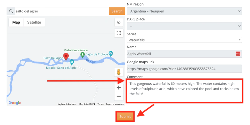Viewport: 250px width, 125px height.
Task: Click the Street View pegman icon
Action: (118, 72)
